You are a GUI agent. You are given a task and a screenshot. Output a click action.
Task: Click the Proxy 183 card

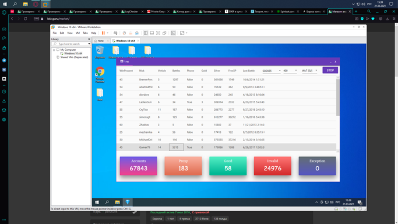coord(183,166)
